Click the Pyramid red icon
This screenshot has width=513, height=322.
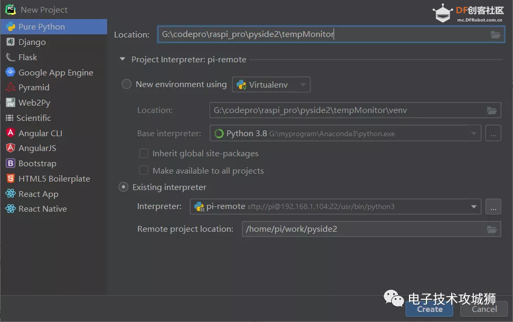[11, 87]
